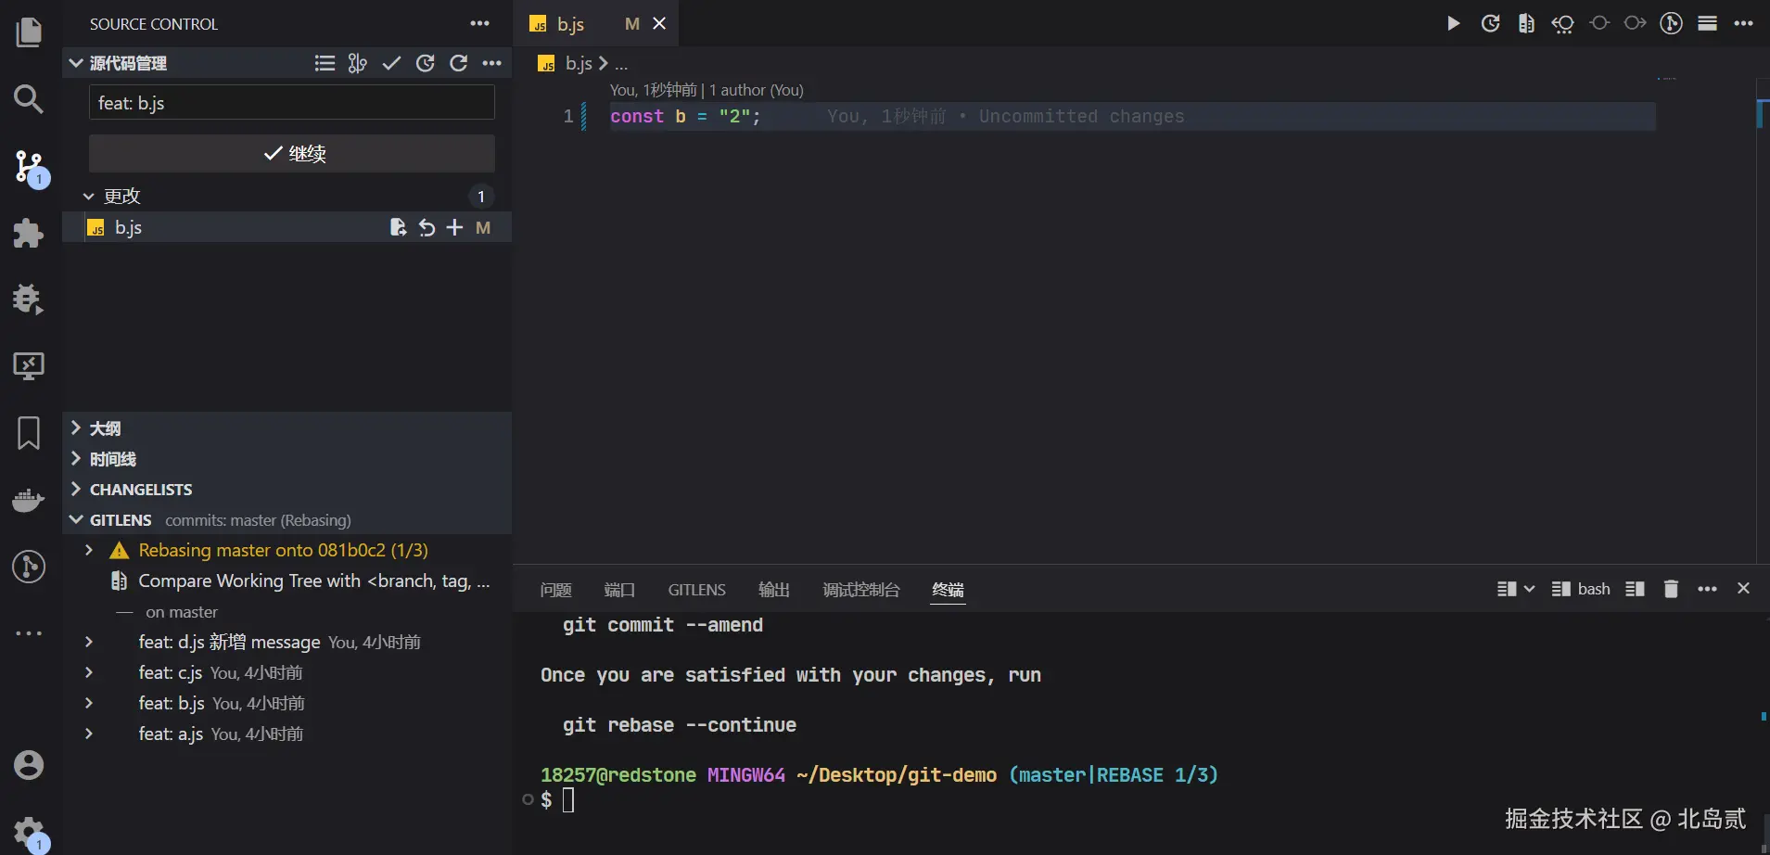Kill terminal with the trash icon
Viewport: 1770px width, 855px height.
pyautogui.click(x=1671, y=590)
